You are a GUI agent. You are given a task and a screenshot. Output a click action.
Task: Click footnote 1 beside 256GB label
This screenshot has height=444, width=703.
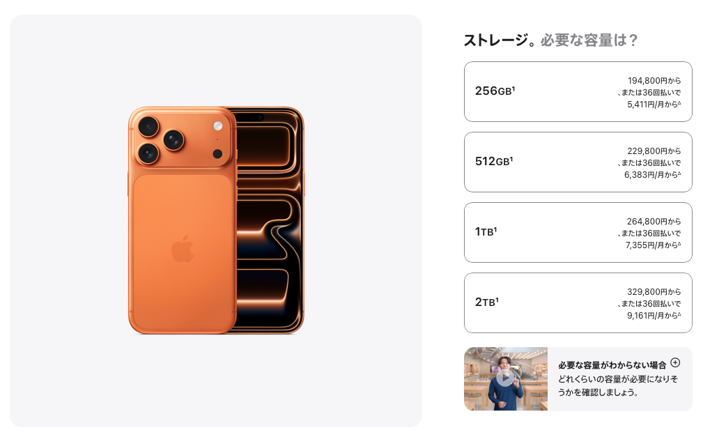(x=513, y=88)
